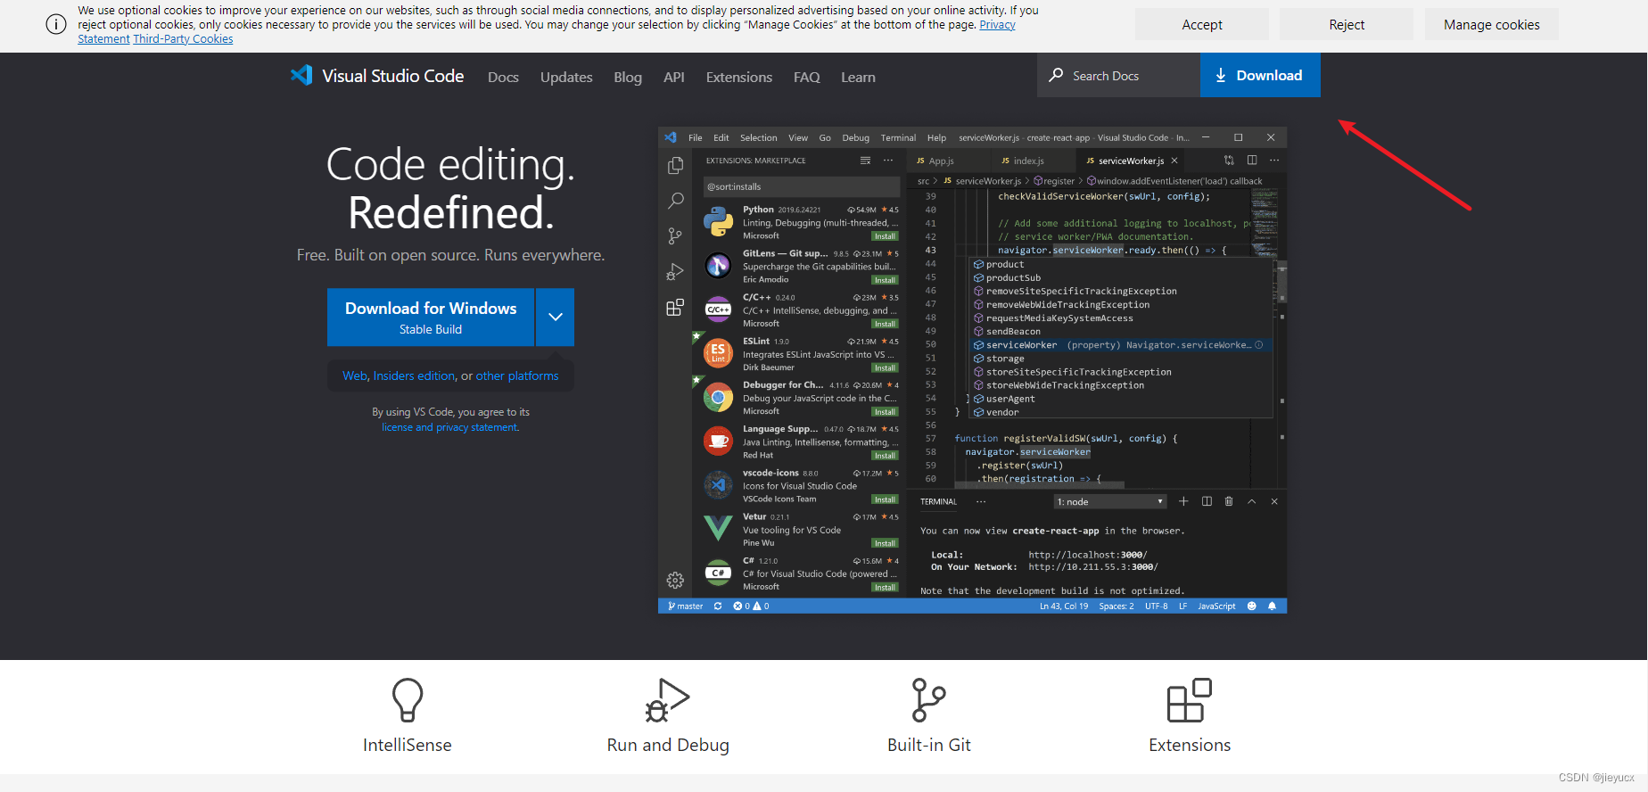Click Ln 43, Col 19 status entry

click(1064, 606)
